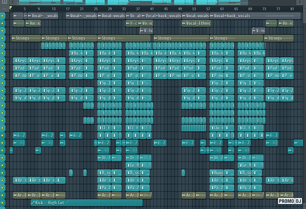The height and width of the screenshot is (209, 306).
Task: Click the PROMO DJ logo
Action: (x=290, y=201)
